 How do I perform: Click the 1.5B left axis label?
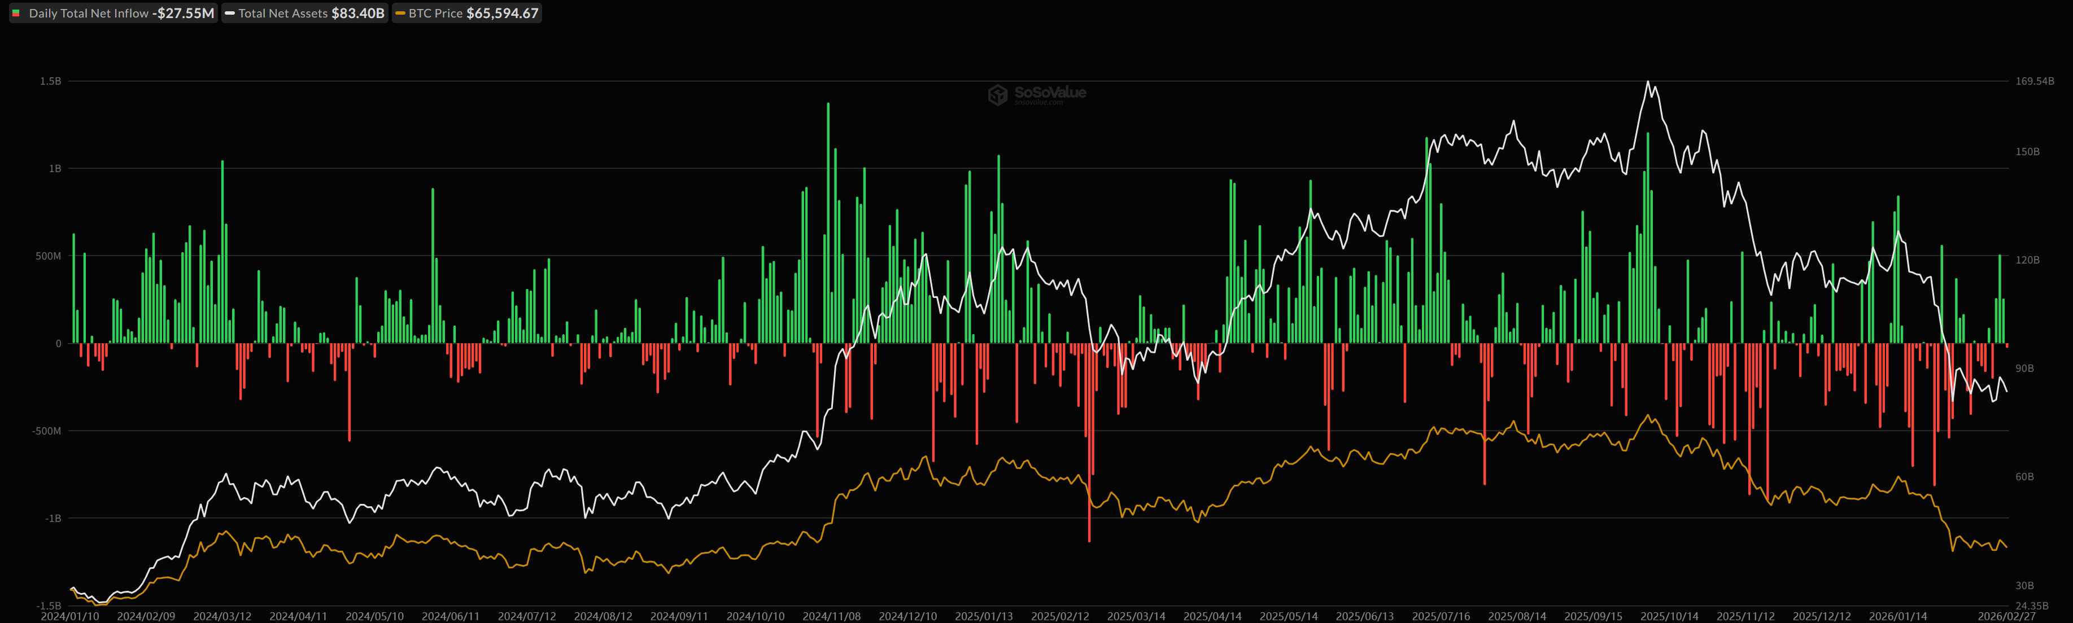coord(51,81)
